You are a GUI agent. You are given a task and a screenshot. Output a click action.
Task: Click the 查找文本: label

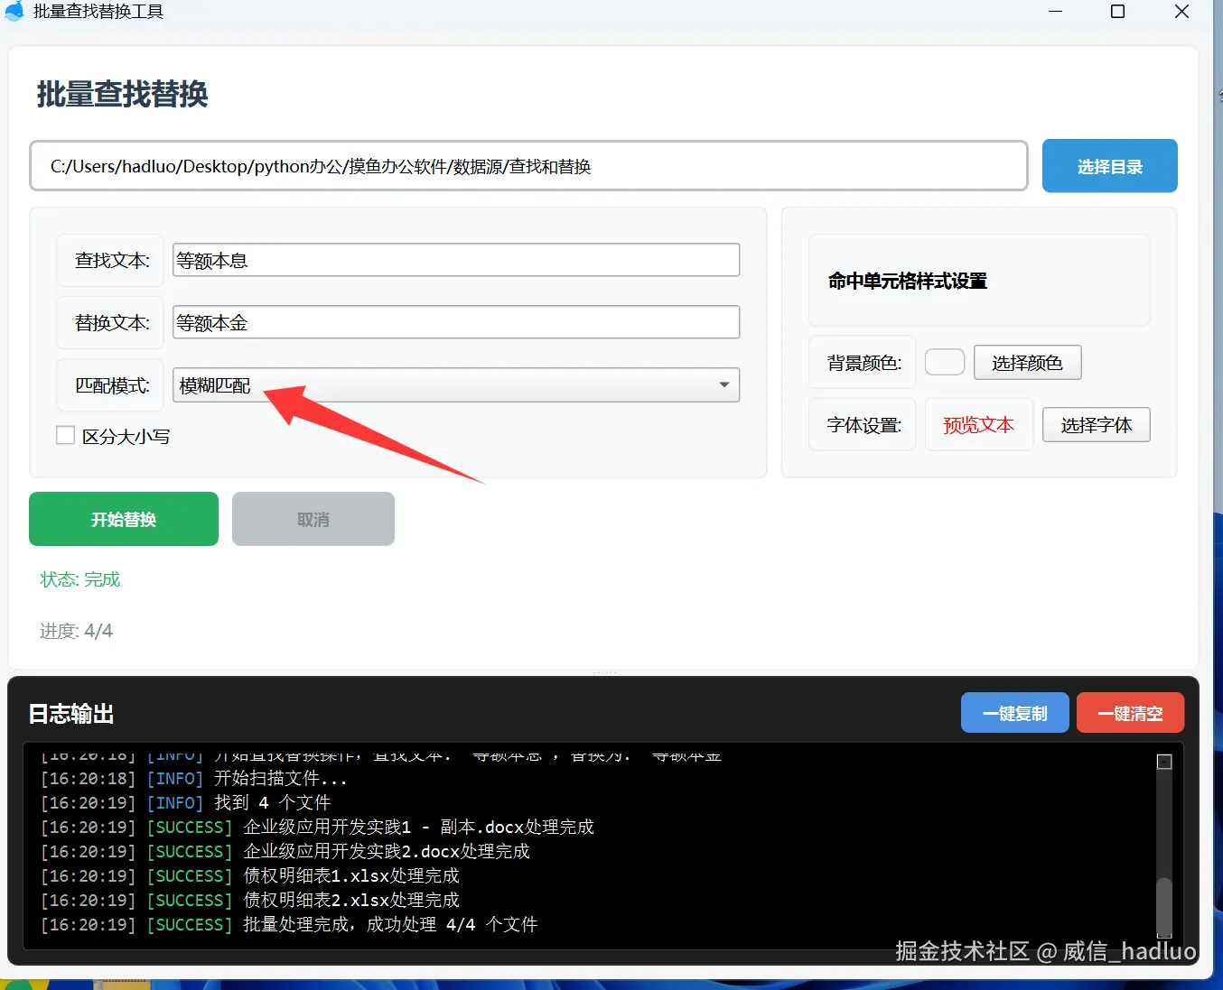pos(112,260)
